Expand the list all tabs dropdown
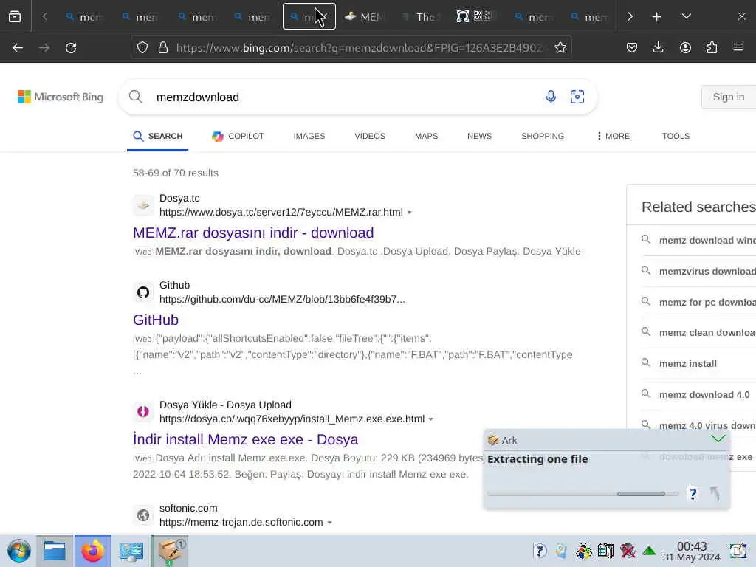This screenshot has width=756, height=567. (686, 16)
